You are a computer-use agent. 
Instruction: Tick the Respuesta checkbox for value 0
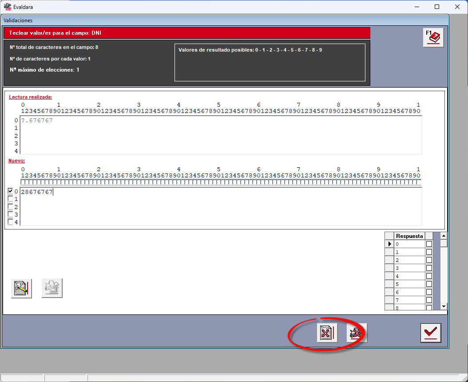click(x=429, y=244)
